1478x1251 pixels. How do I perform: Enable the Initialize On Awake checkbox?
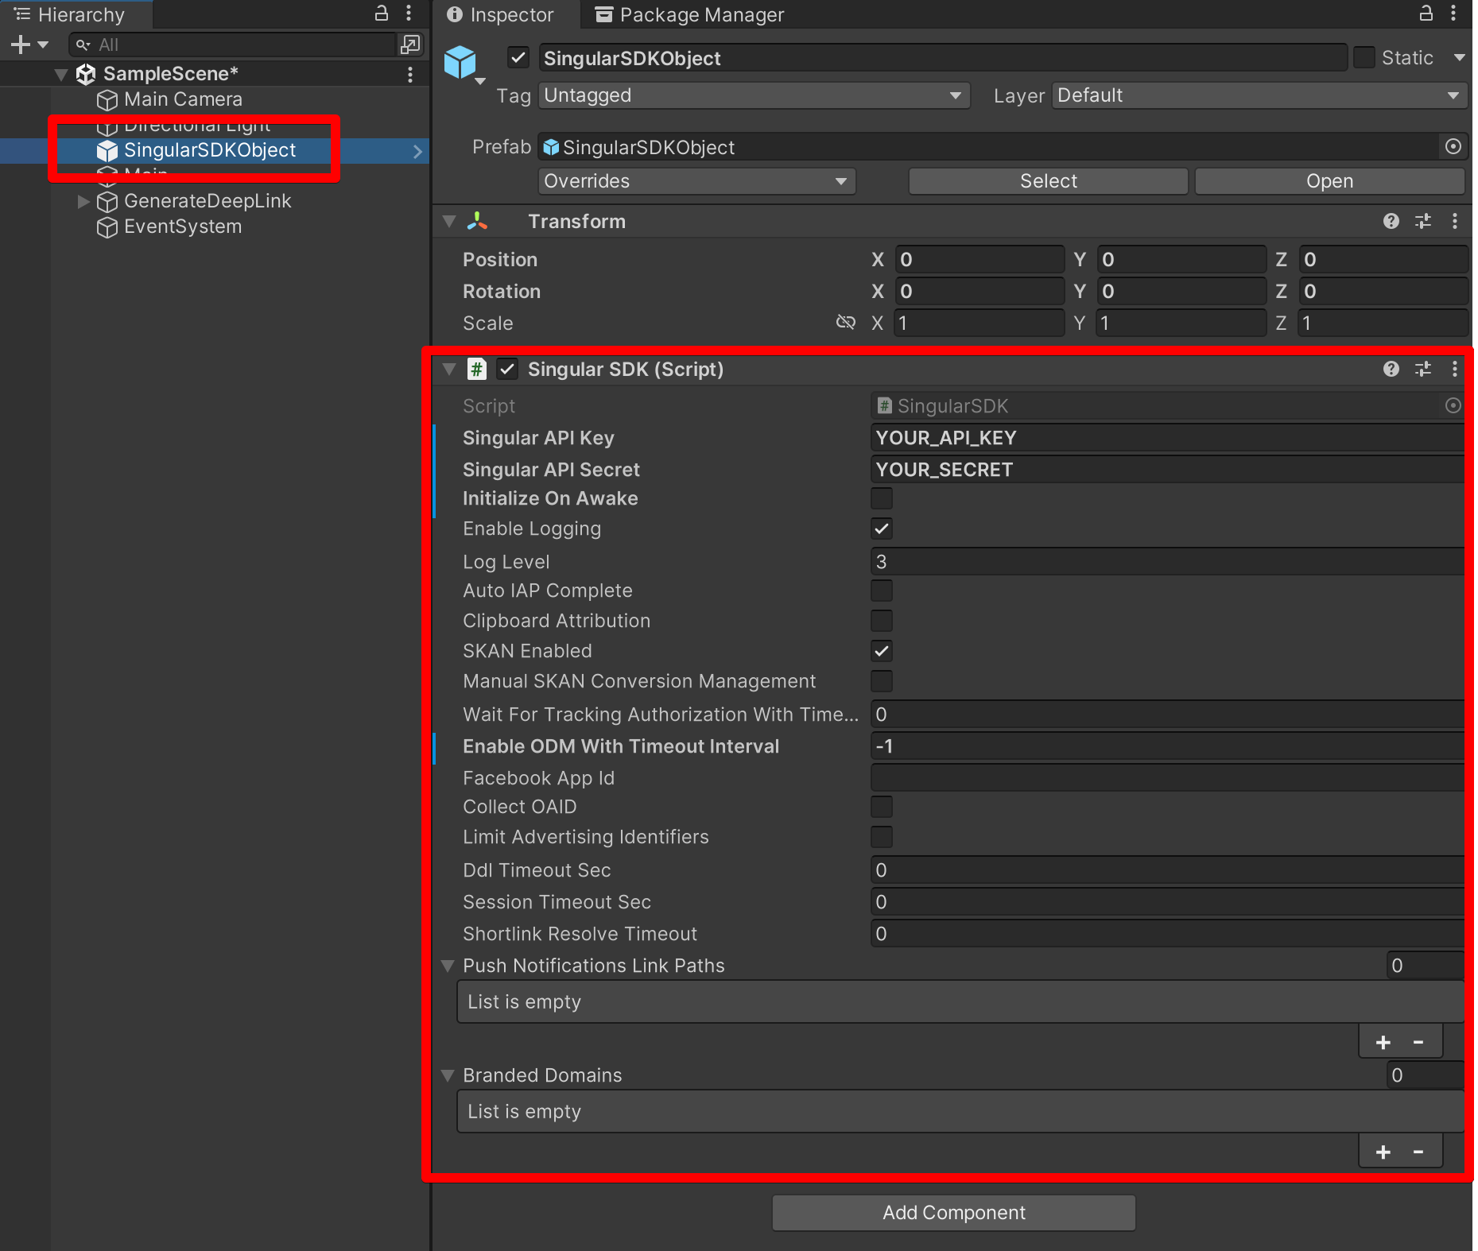click(x=881, y=499)
